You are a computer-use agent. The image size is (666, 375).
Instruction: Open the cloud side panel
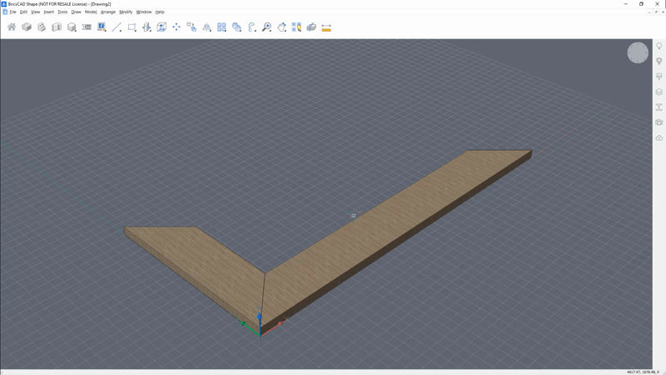pos(659,137)
